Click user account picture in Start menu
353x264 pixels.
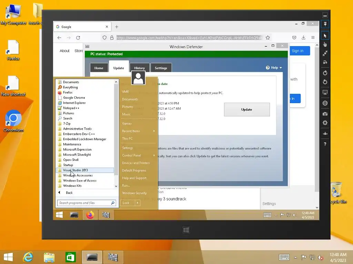[x=138, y=78]
